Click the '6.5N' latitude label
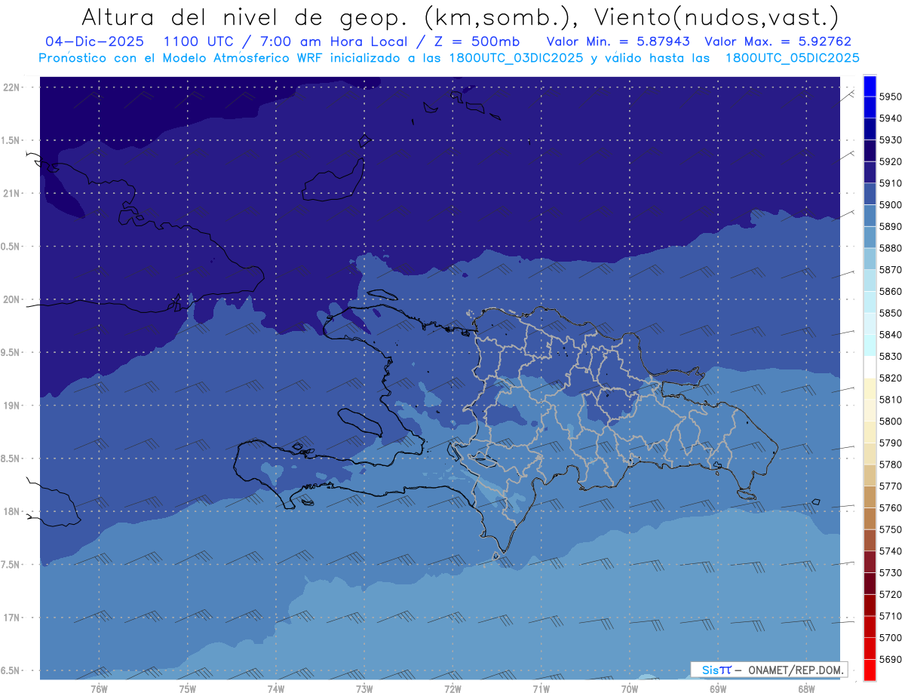Screen dimensions: 905x699 pos(10,671)
